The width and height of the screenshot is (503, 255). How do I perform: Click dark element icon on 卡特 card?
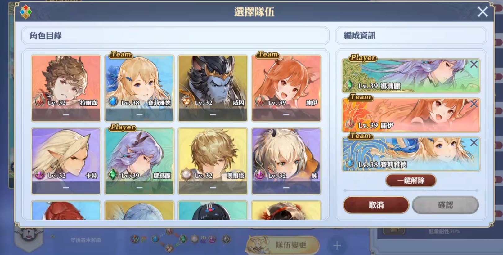click(39, 174)
